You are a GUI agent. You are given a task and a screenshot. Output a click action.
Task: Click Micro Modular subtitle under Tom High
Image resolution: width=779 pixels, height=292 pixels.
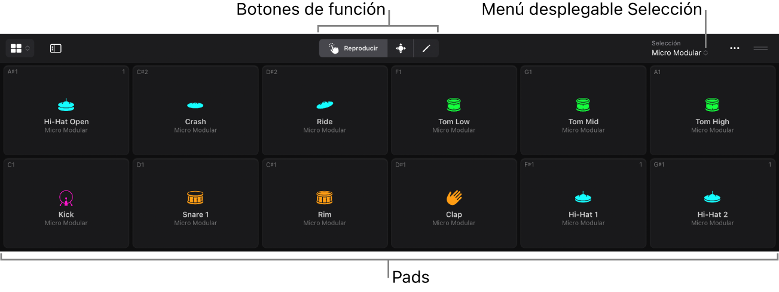pos(713,130)
